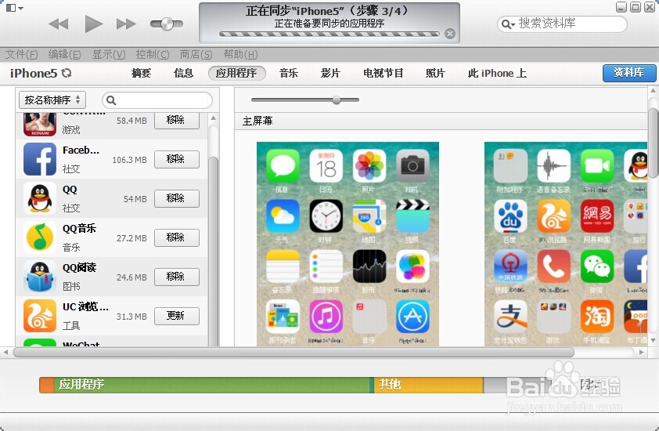Select the Taobao 淘 icon
The height and width of the screenshot is (431, 659).
point(597,317)
